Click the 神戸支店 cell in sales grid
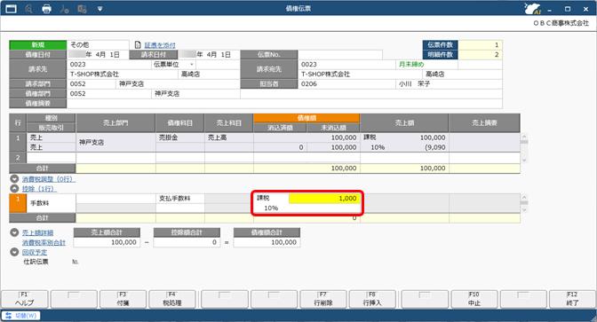Image resolution: width=597 pixels, height=322 pixels. pos(115,142)
